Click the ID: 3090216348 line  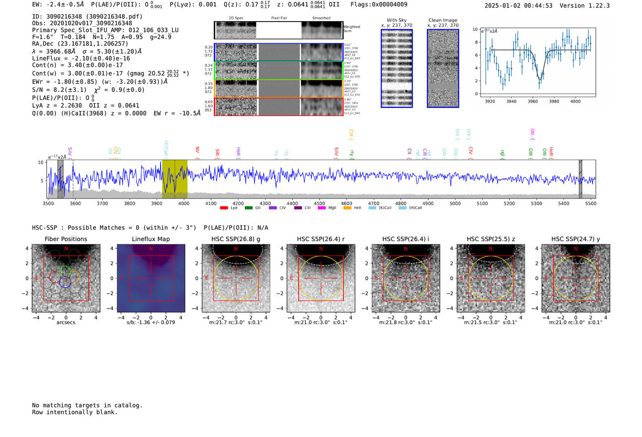[87, 17]
